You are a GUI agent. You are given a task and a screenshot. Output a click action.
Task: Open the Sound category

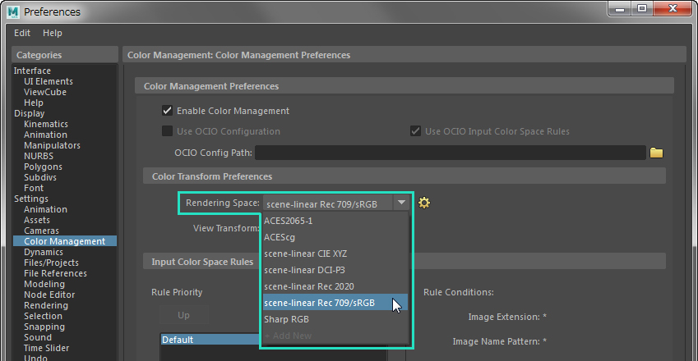coord(37,337)
